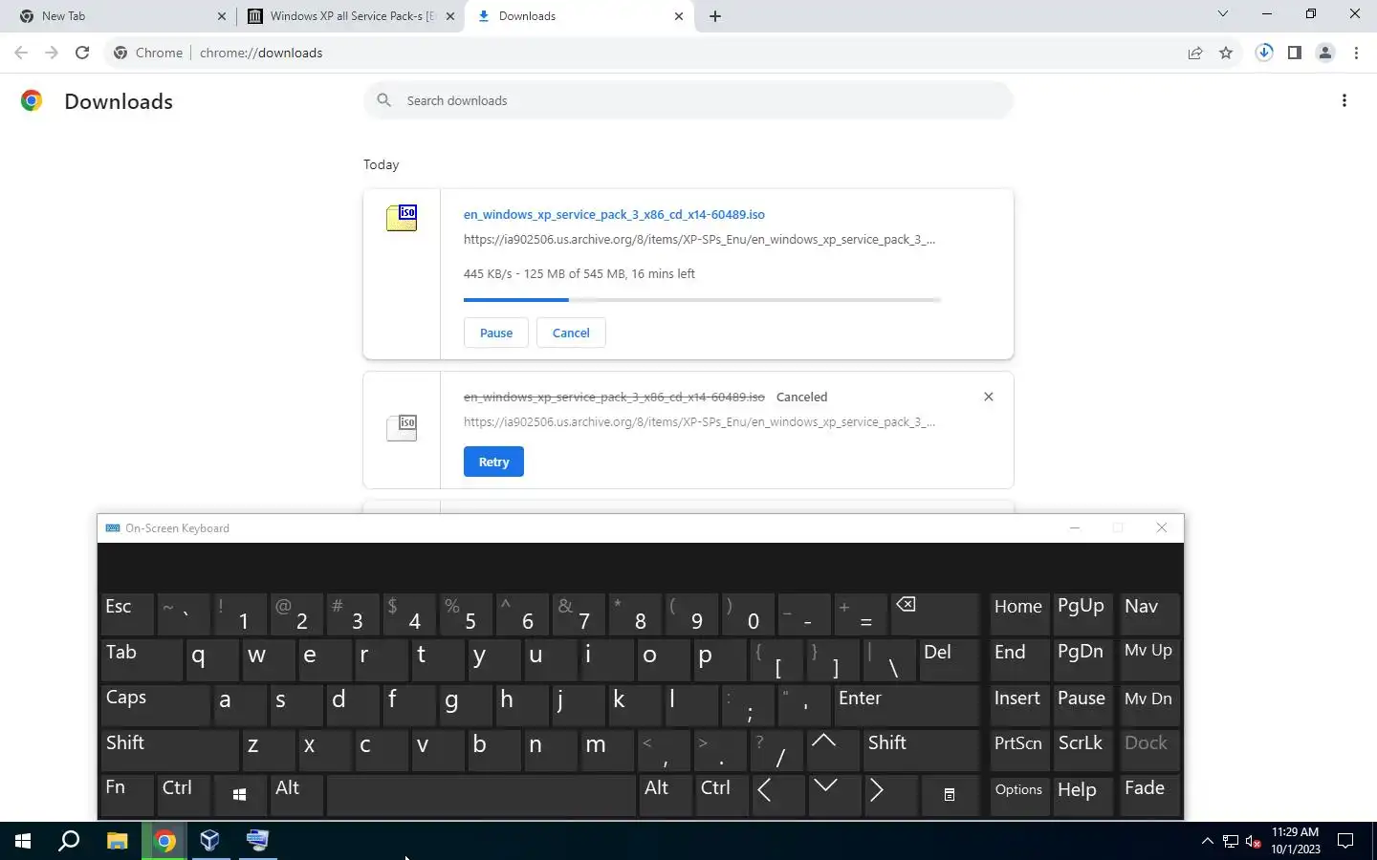This screenshot has width=1377, height=860.
Task: Go back with the browser arrow
Action: pos(21,53)
